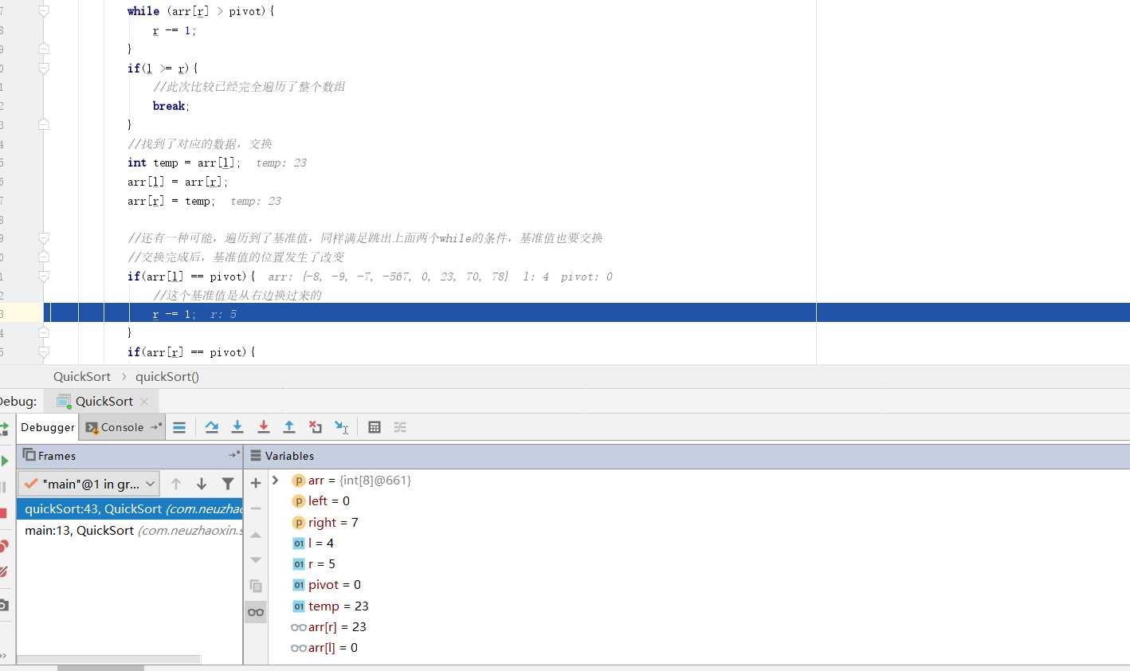The height and width of the screenshot is (671, 1130).
Task: Select the pivot = 0 variable
Action: 327,584
